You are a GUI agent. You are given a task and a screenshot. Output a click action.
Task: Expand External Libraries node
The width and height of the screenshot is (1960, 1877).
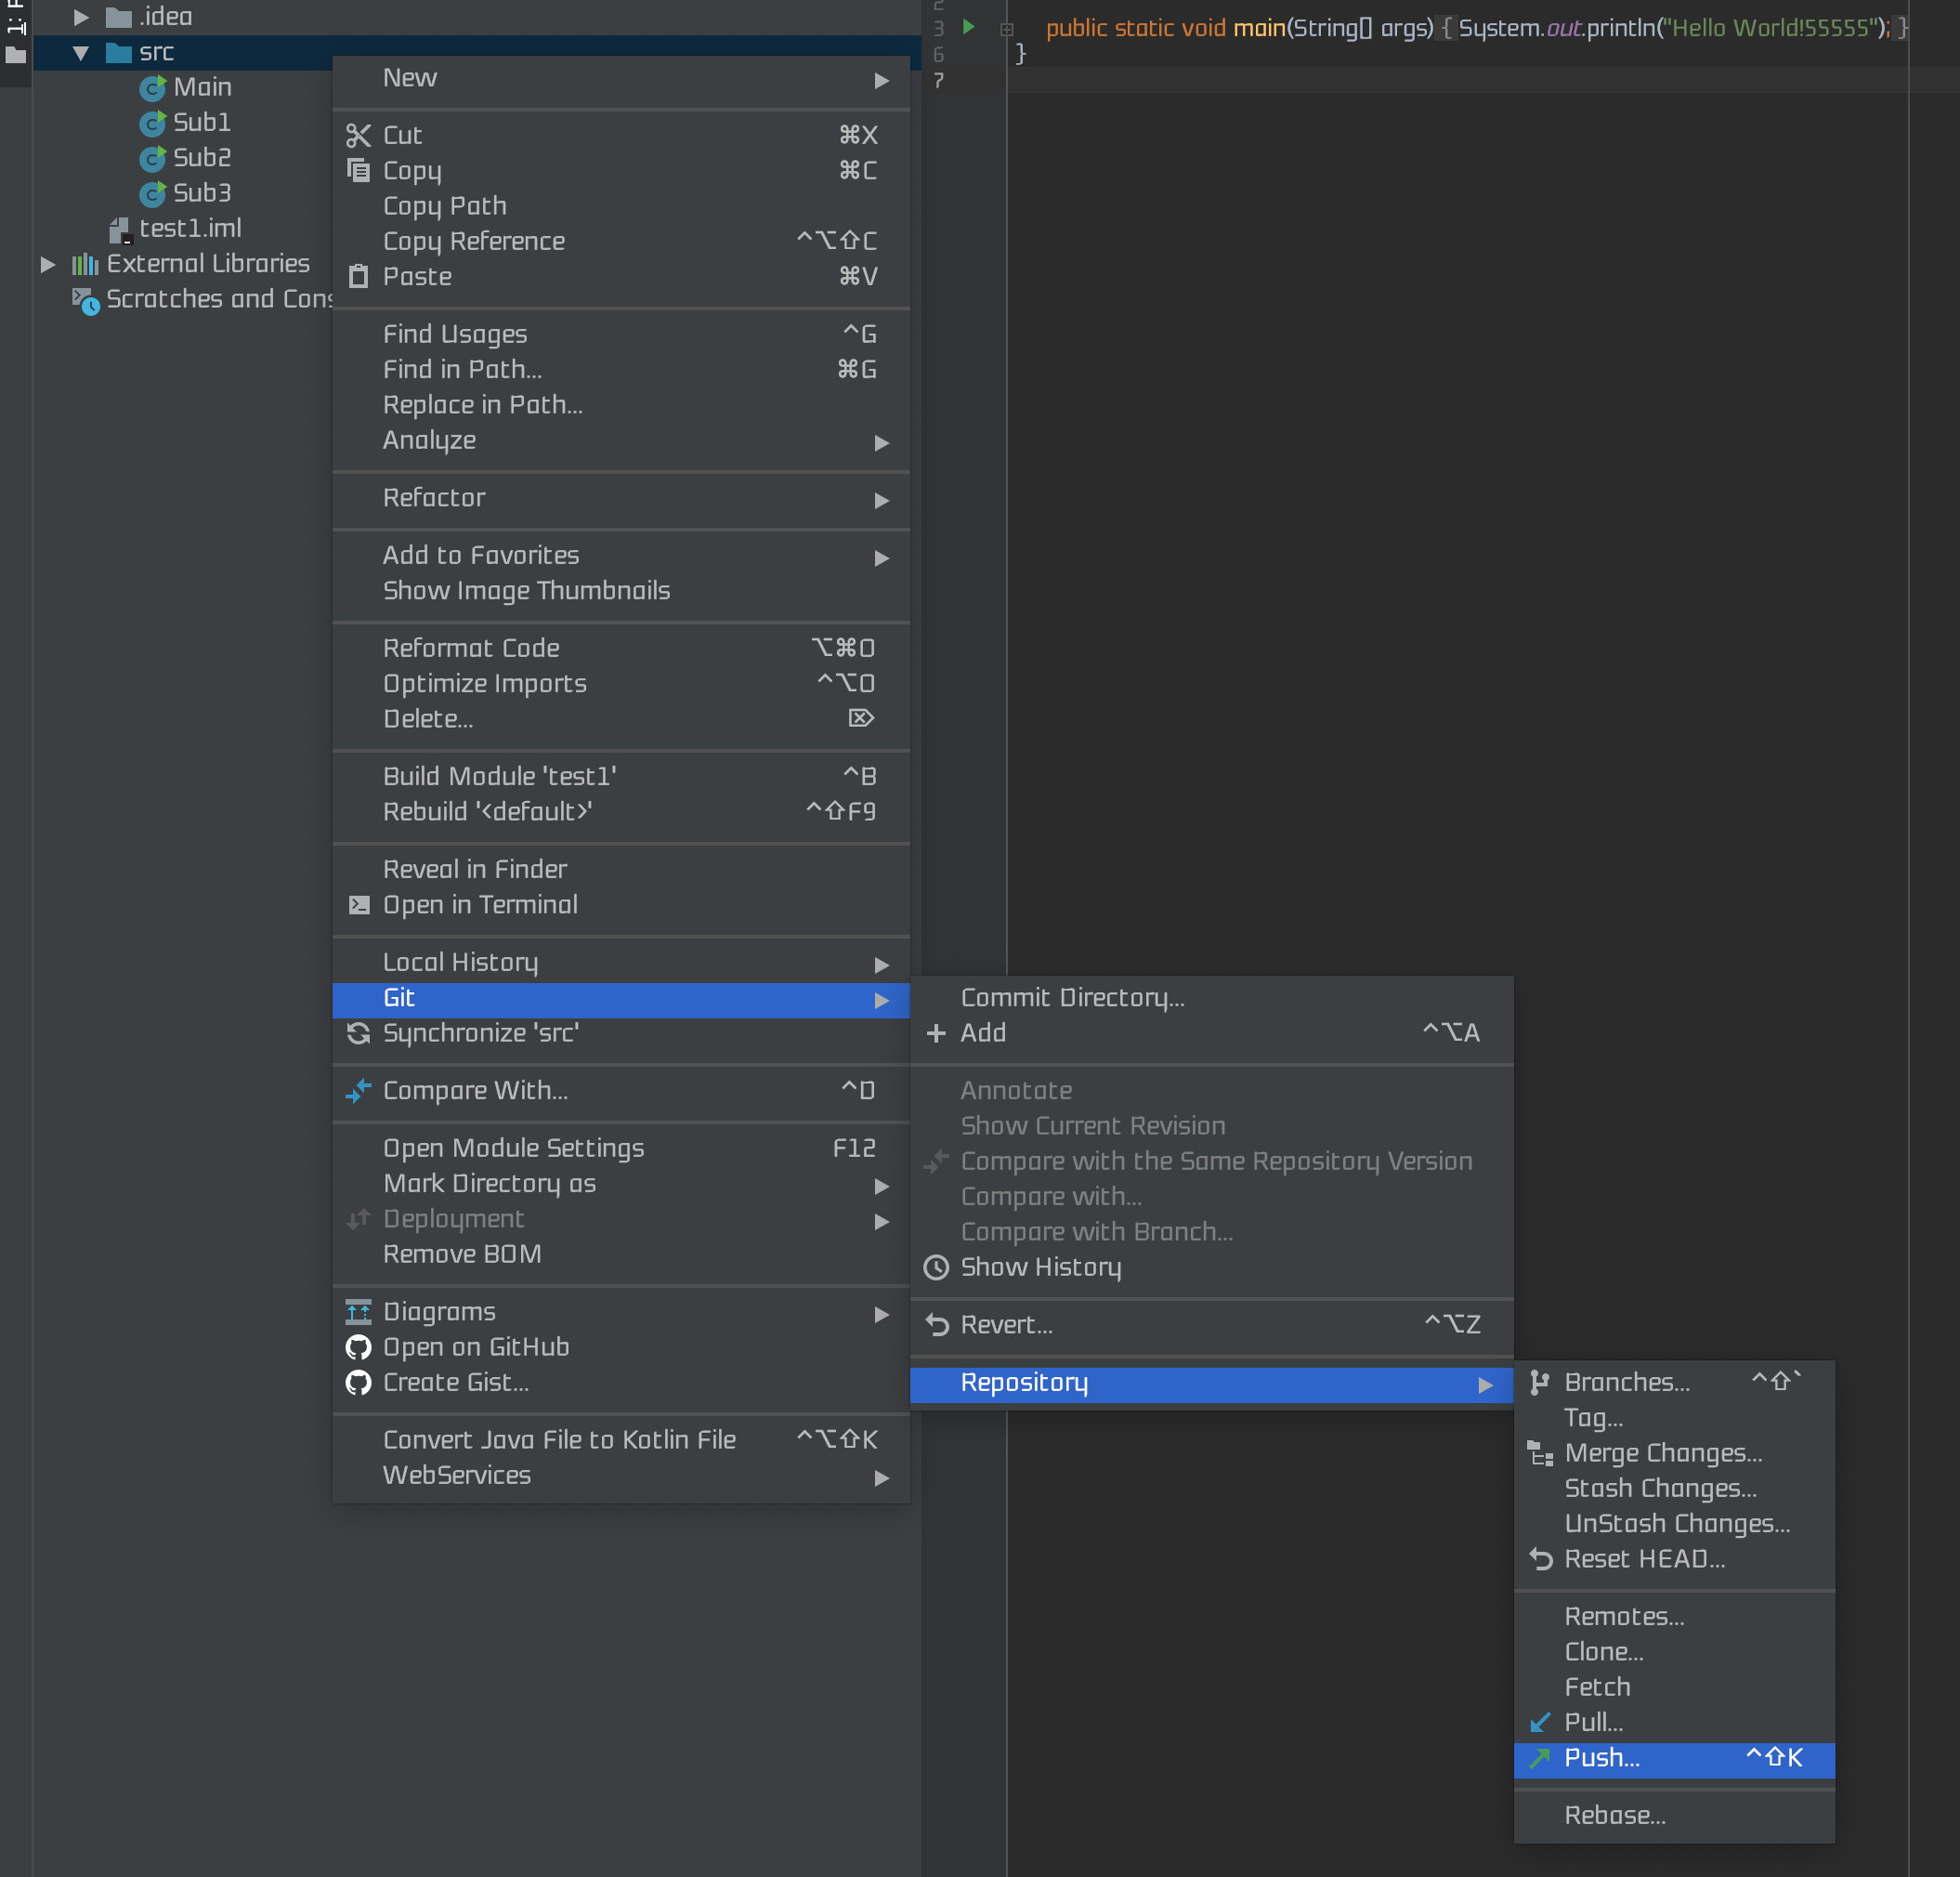pyautogui.click(x=47, y=264)
